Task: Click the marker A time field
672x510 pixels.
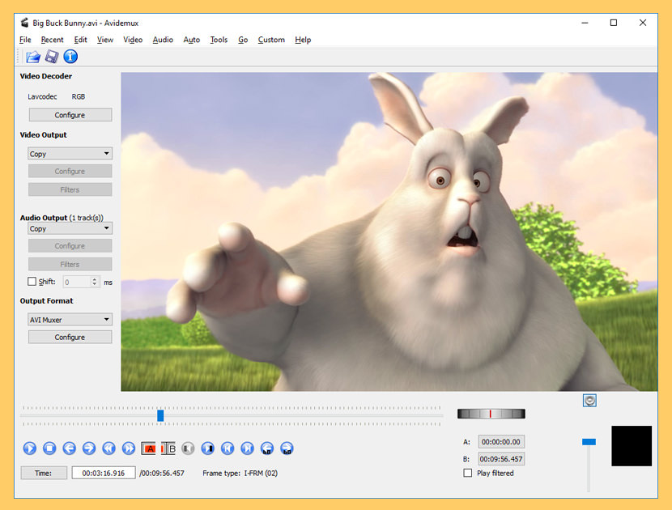Action: click(501, 441)
